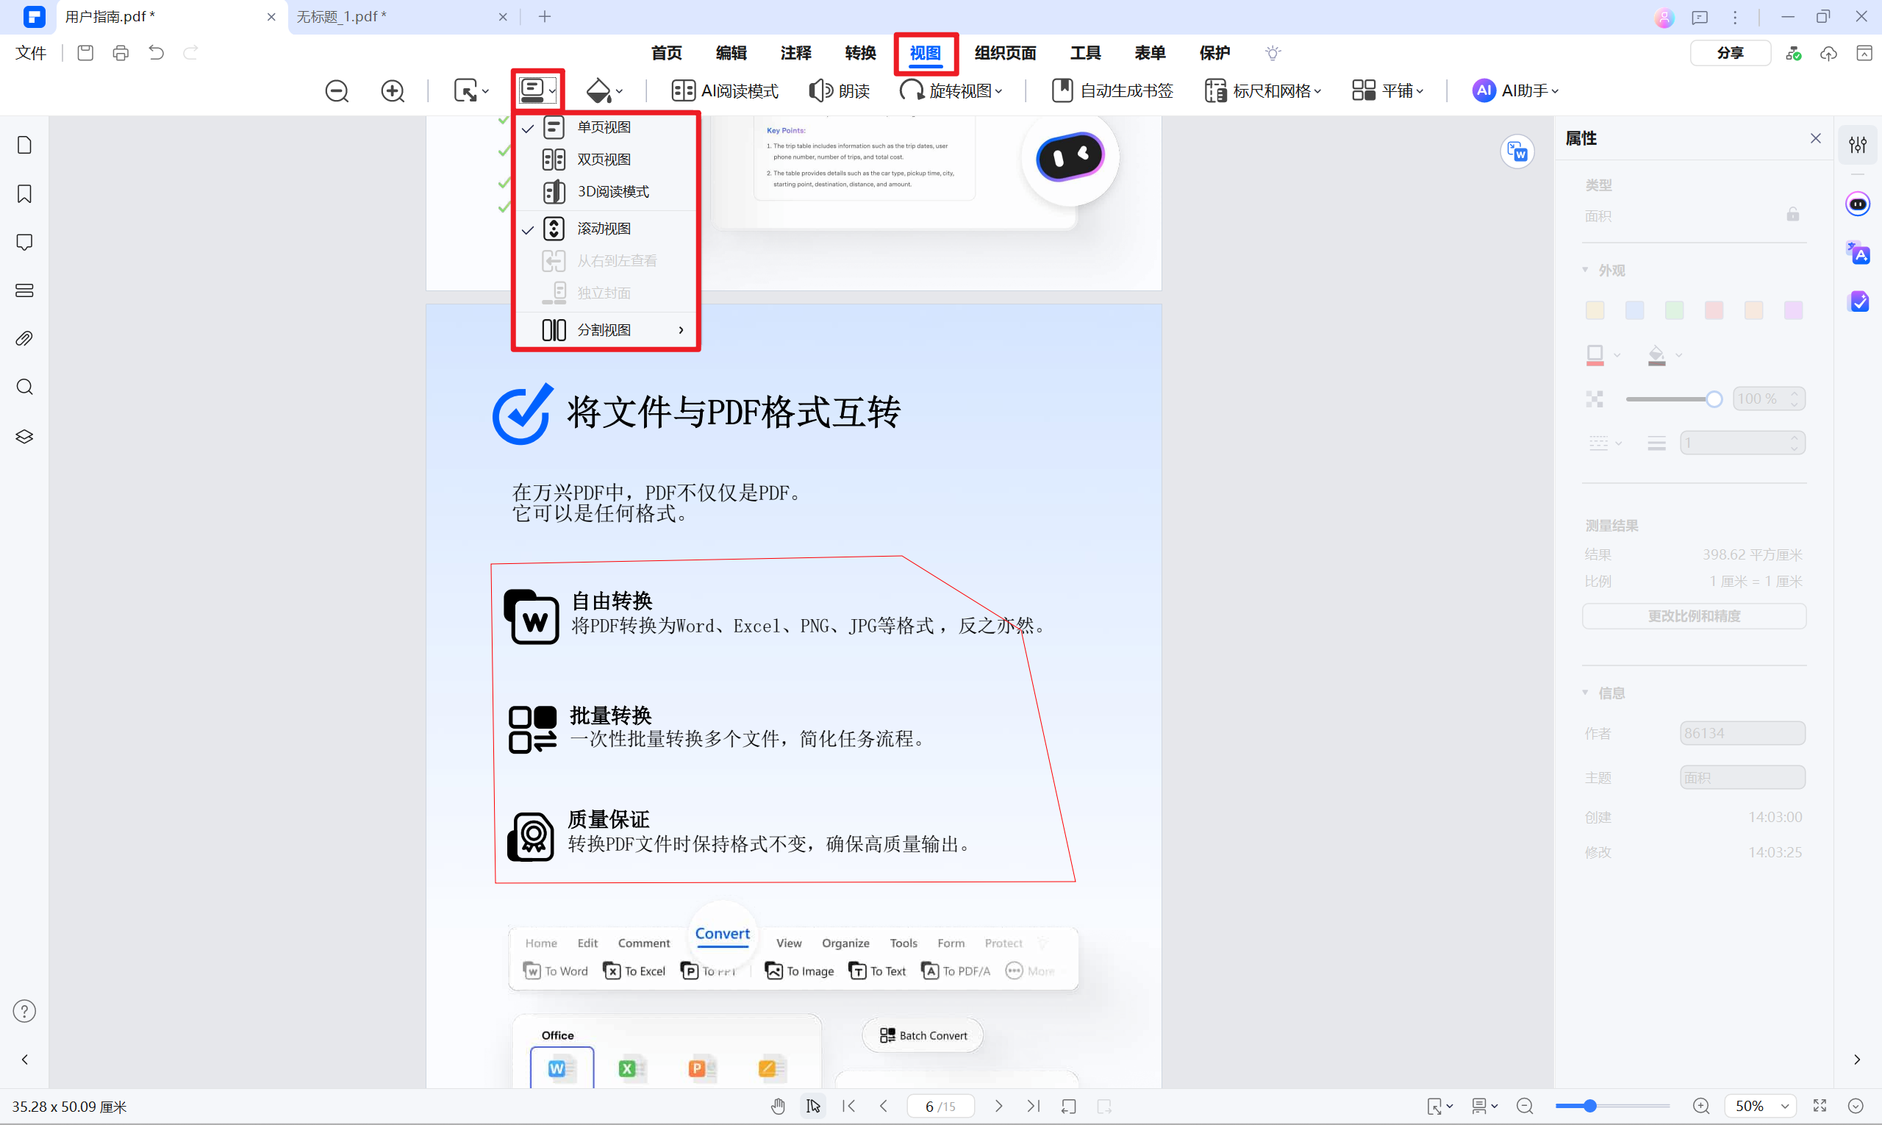Viewport: 1882px width, 1125px height.
Task: Click the 更改比例和精度 button
Action: pos(1693,615)
